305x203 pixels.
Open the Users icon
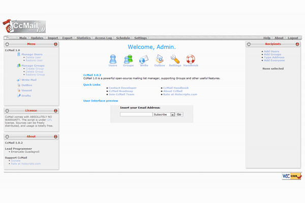coord(113,59)
